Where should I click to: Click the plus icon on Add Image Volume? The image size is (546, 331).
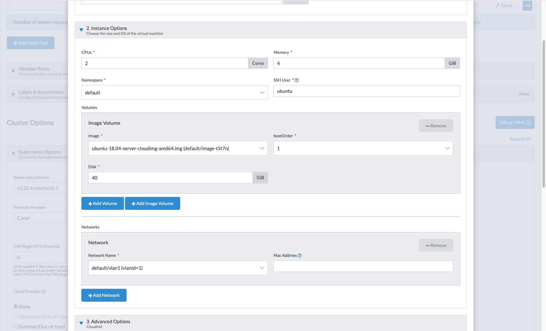[133, 203]
